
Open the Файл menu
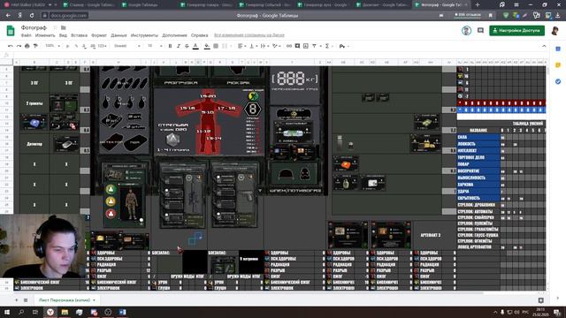(26, 35)
